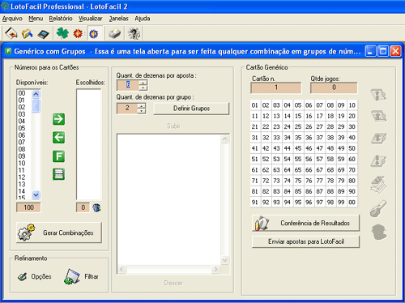Move selected number right with green arrow
Screen dimensions: 405x303
click(58, 119)
